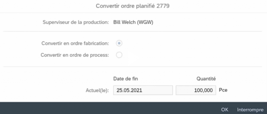
Task: Select the Convertir en ordre fabrication radio button
Action: pos(119,43)
